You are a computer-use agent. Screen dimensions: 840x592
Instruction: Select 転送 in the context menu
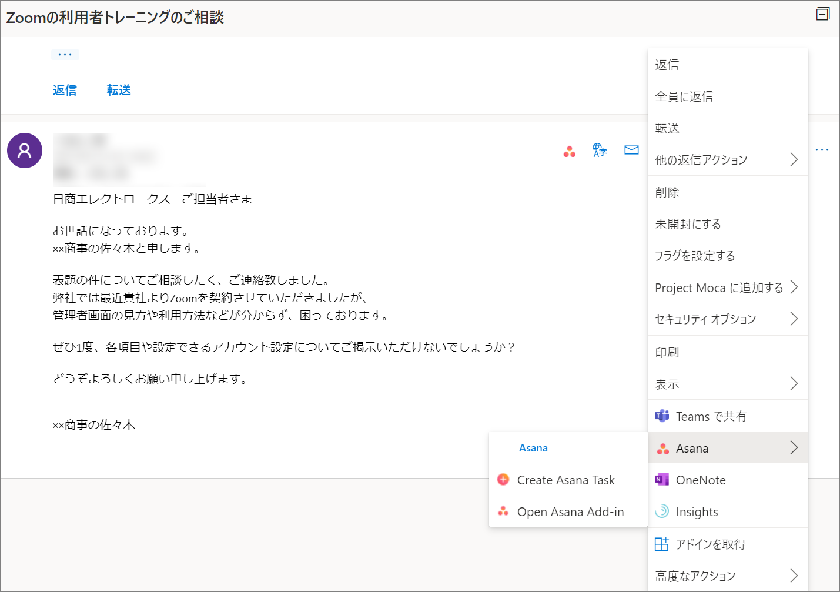728,128
